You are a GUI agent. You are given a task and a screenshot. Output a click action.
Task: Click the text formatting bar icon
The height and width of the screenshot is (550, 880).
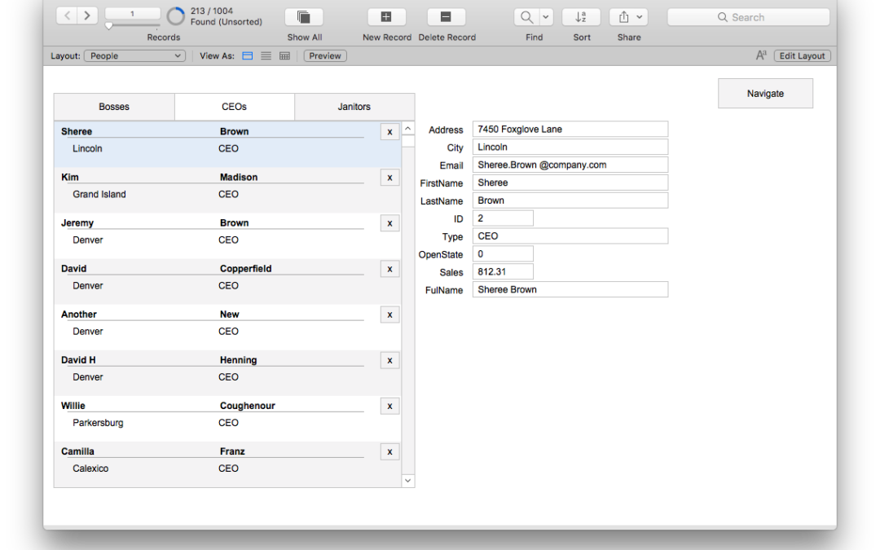pyautogui.click(x=761, y=55)
